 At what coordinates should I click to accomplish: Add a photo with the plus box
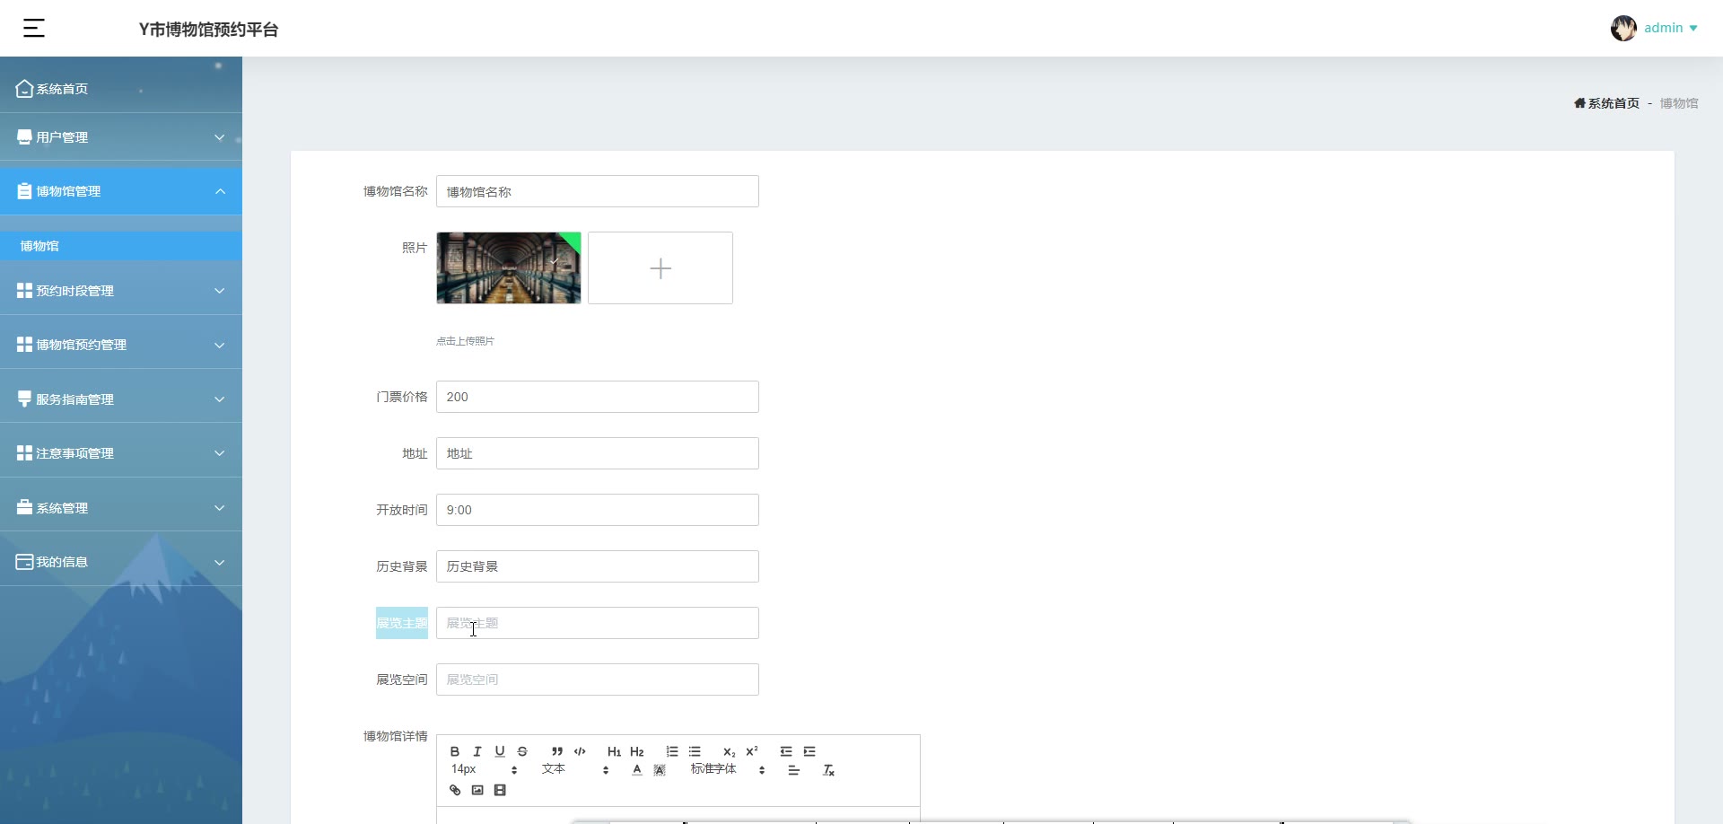point(660,268)
